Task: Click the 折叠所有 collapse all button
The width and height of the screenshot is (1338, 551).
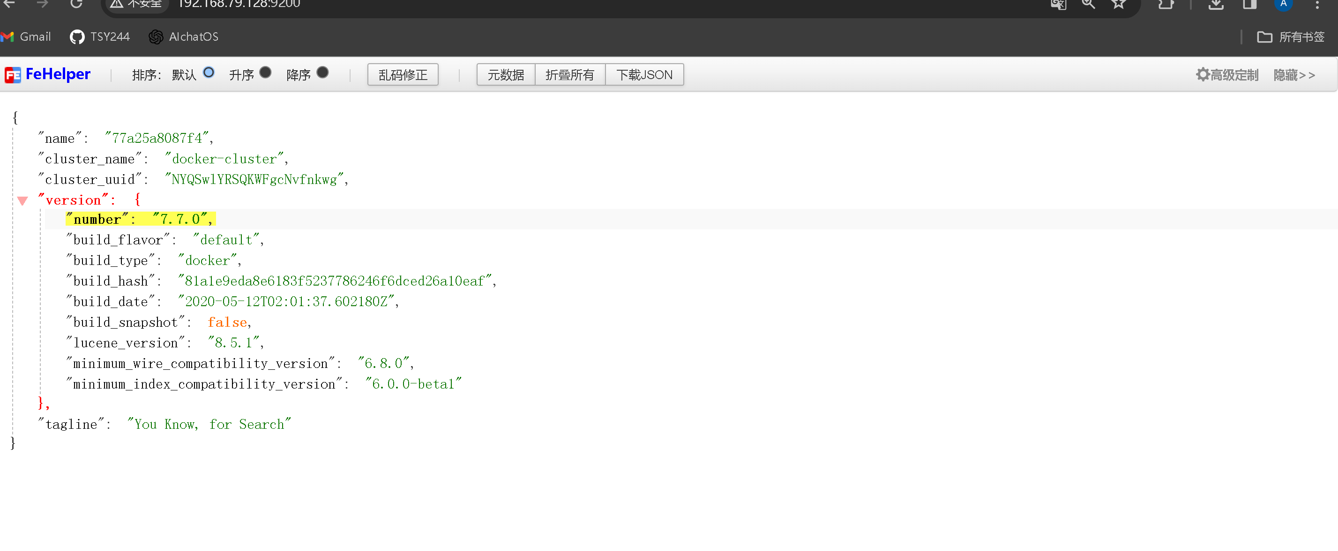Action: coord(570,75)
